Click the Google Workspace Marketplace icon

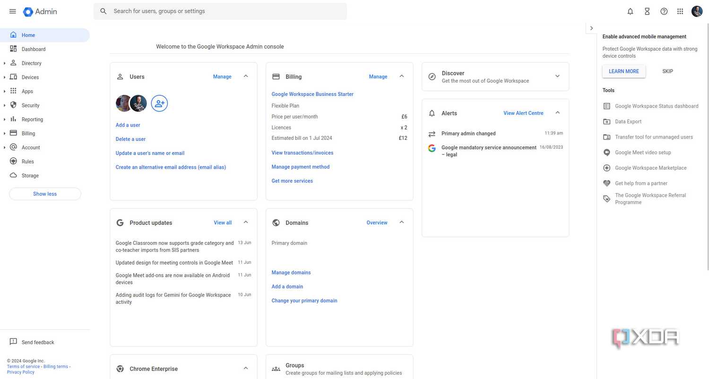click(607, 168)
